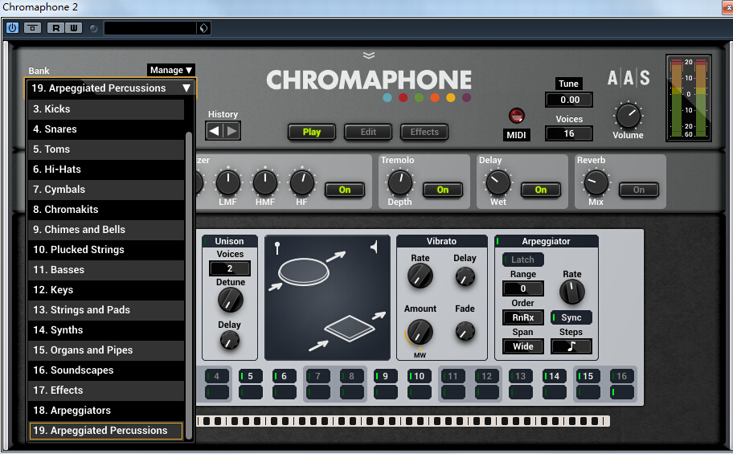Click the history forward arrow

click(x=231, y=131)
